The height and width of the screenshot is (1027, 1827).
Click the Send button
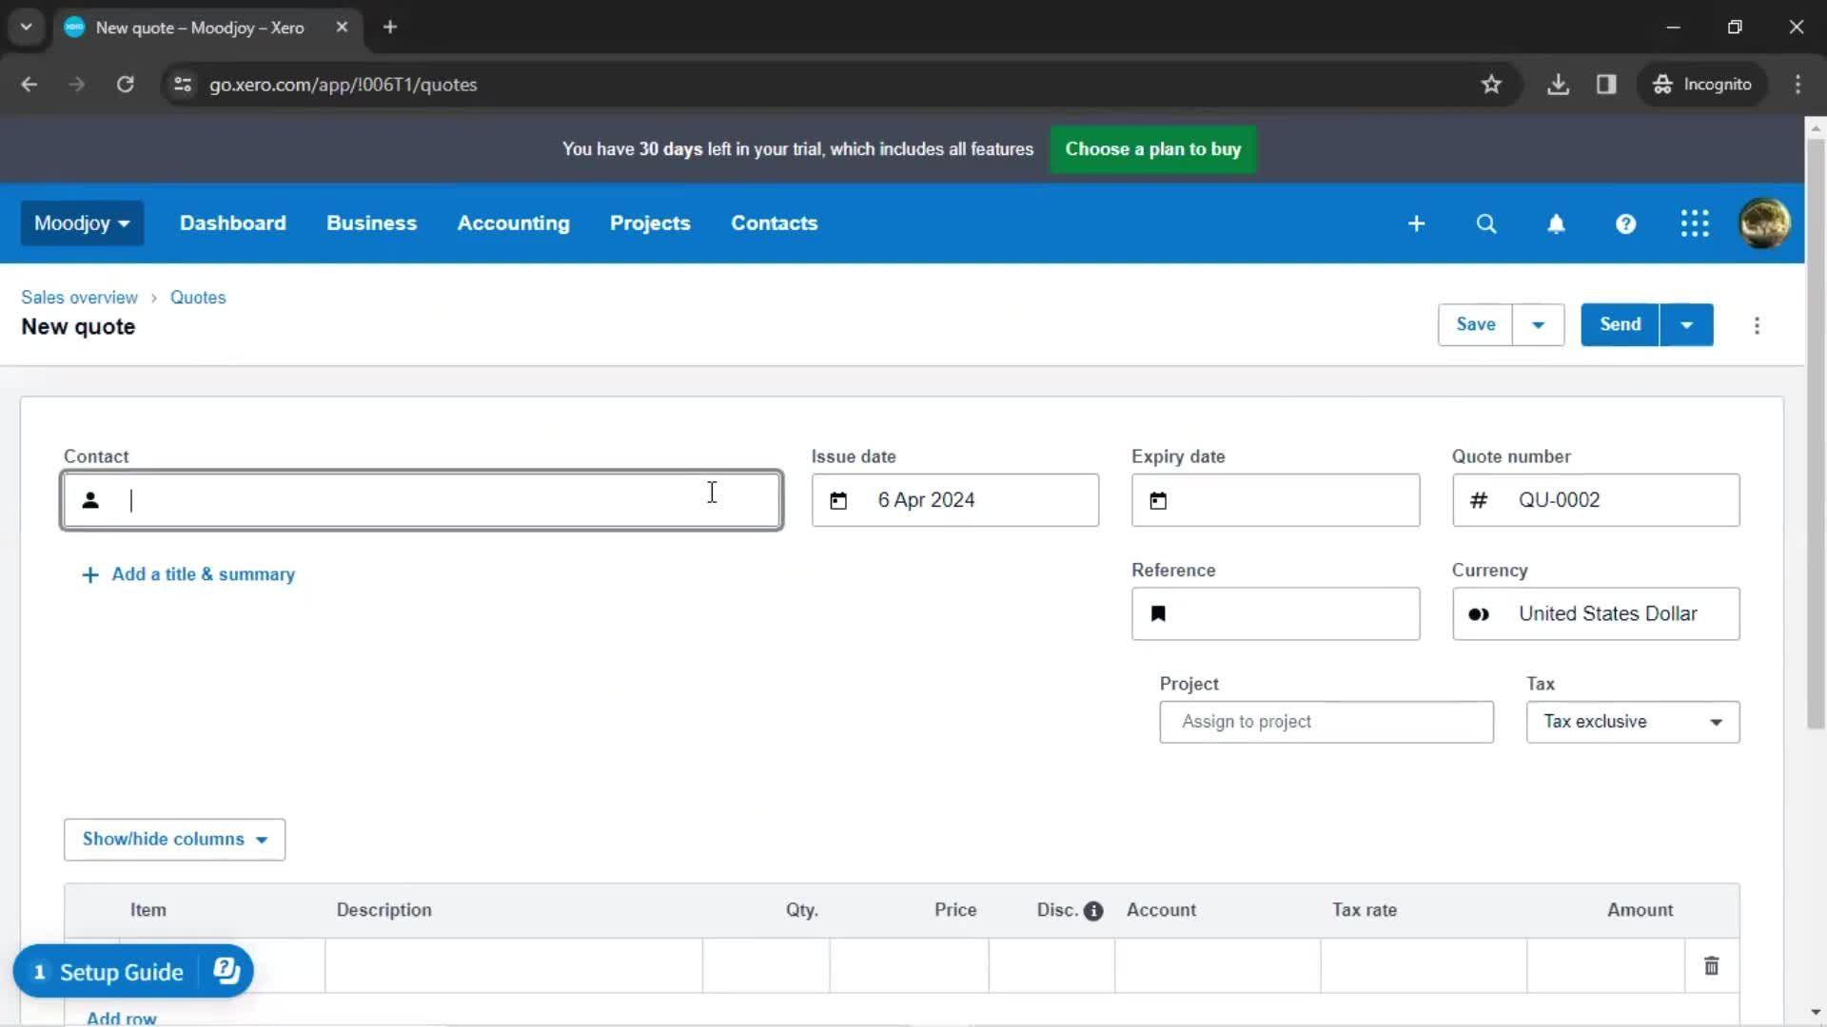tap(1620, 325)
